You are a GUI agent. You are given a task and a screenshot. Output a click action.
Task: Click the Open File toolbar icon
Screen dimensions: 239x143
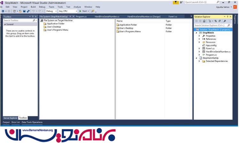click(20, 11)
